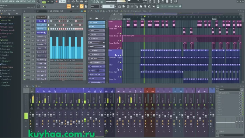Viewport: 245px width, 138px height.
Task: Open Channel rack filter dropdown 'All'
Action: tap(41, 11)
